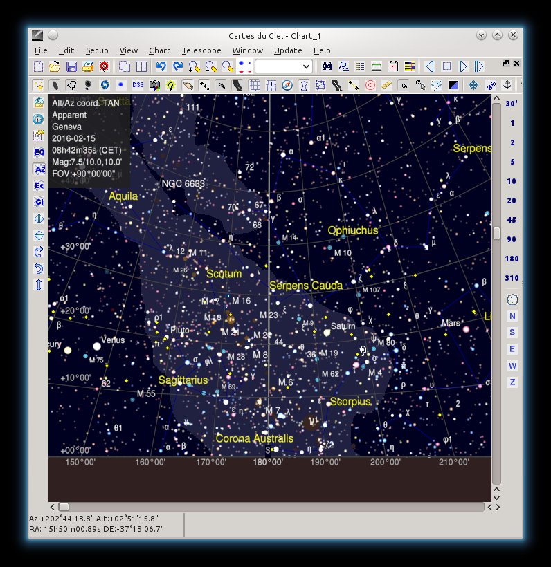Toggle deep-sky nebulae ellipse button

coord(55,85)
